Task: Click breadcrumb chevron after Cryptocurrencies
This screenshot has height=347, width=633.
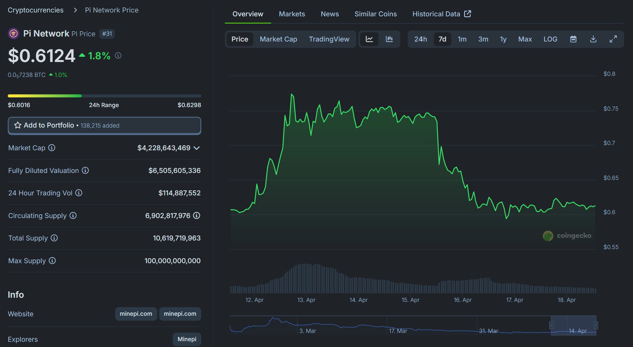Action: click(75, 10)
